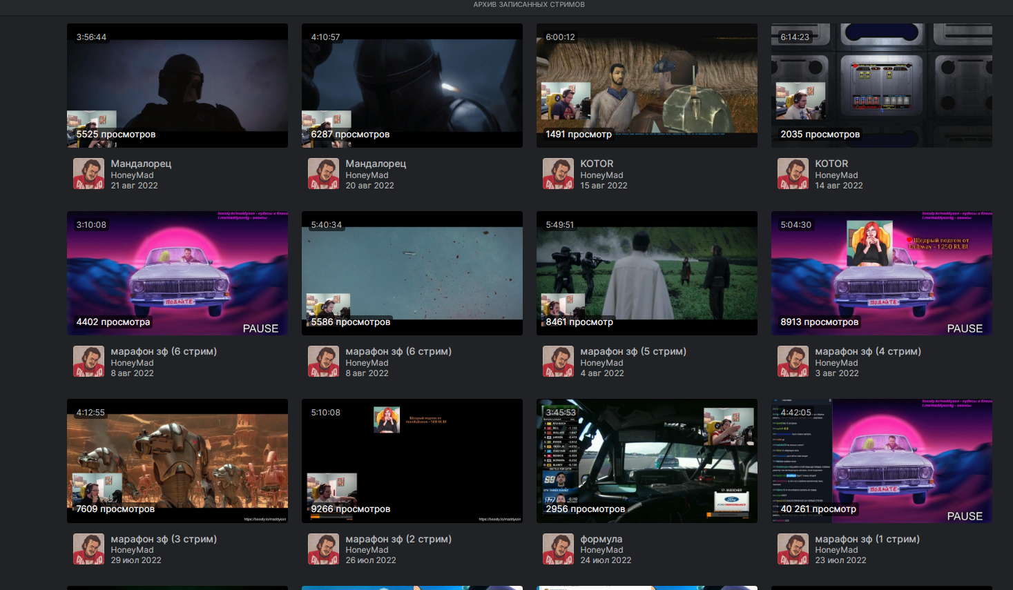Click HoneyMad name under марафон зф (4 стрим)
This screenshot has height=590, width=1013.
click(836, 363)
